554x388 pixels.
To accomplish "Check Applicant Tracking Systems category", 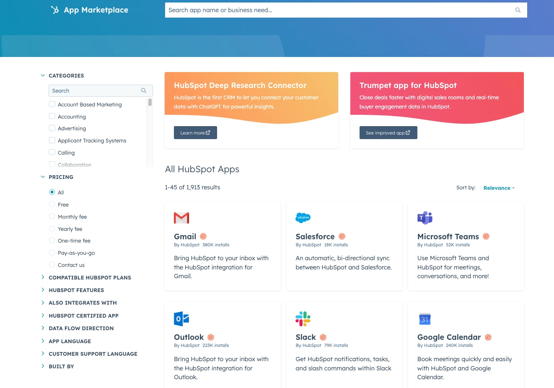I will pos(52,140).
